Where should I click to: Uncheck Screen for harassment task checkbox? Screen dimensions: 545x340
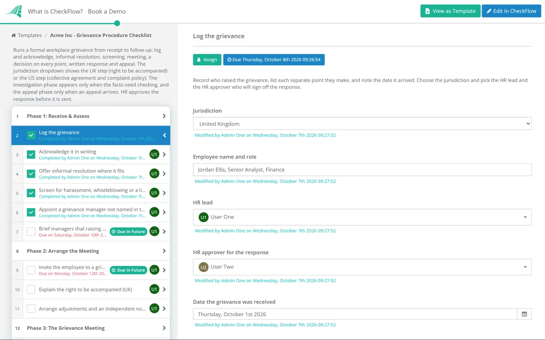31,193
